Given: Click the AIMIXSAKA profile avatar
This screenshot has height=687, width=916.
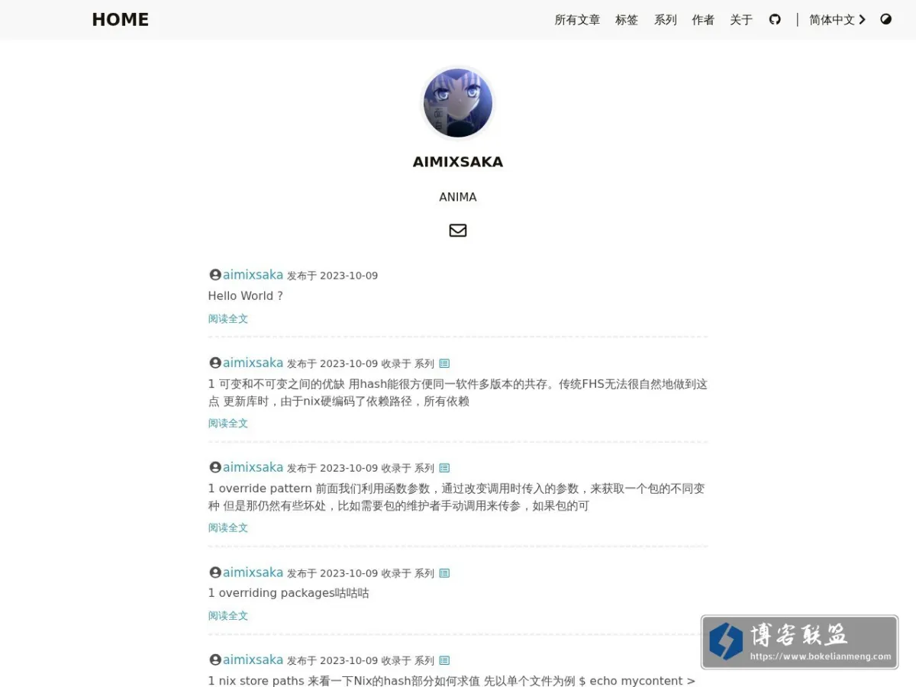Looking at the screenshot, I should [x=458, y=103].
